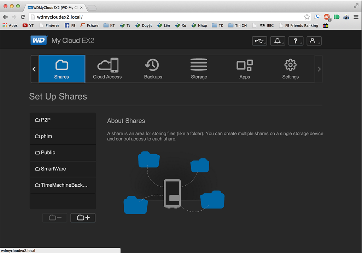This screenshot has height=253, width=362.
Task: Open the alerts bell icon
Action: point(278,41)
